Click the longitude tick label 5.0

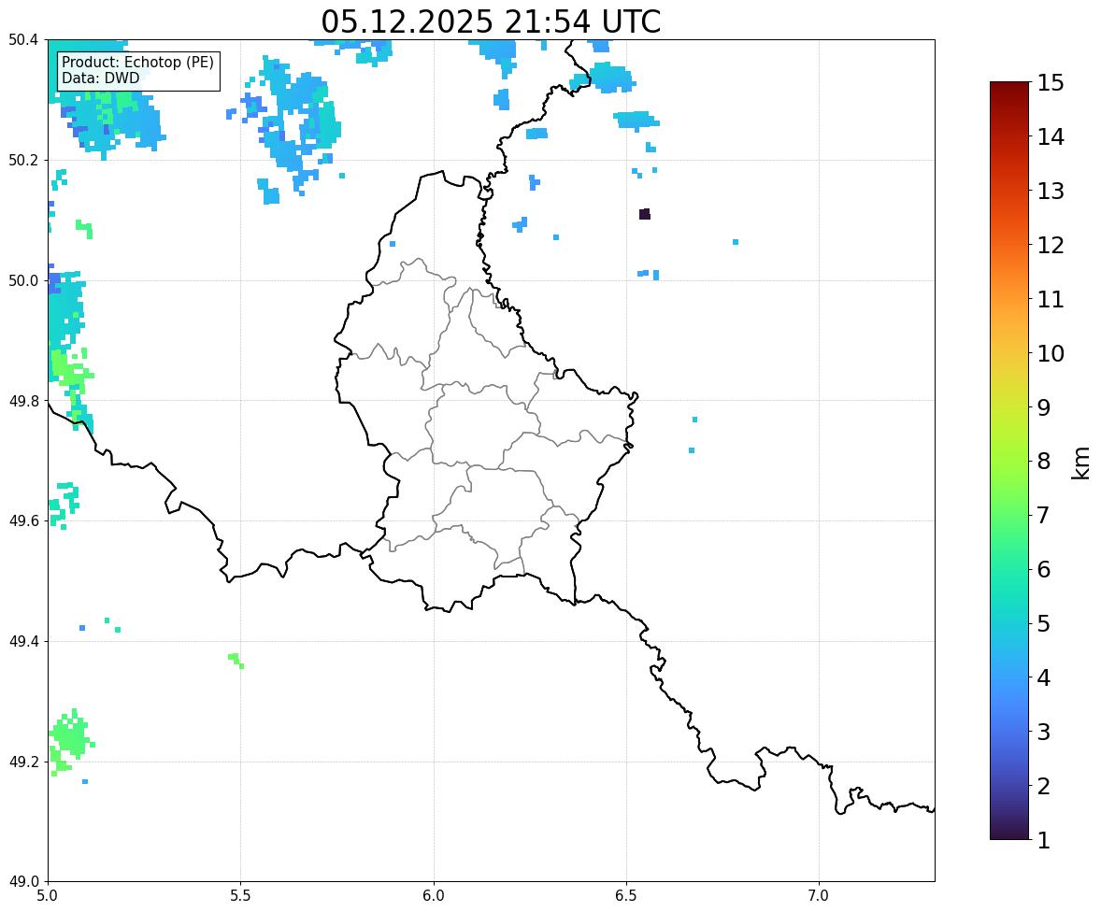coord(48,896)
